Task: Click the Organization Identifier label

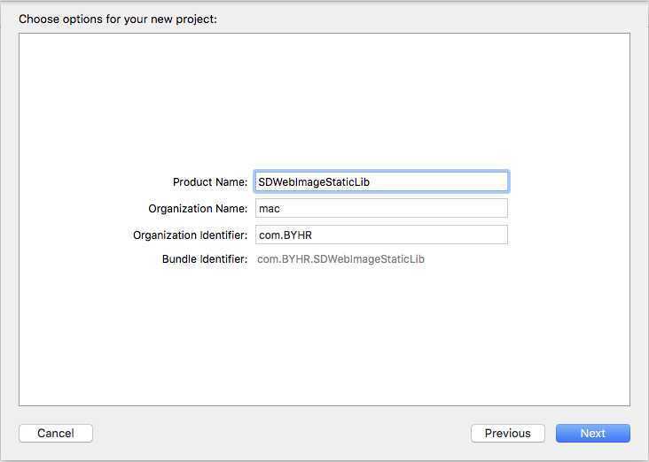Action: tap(190, 235)
